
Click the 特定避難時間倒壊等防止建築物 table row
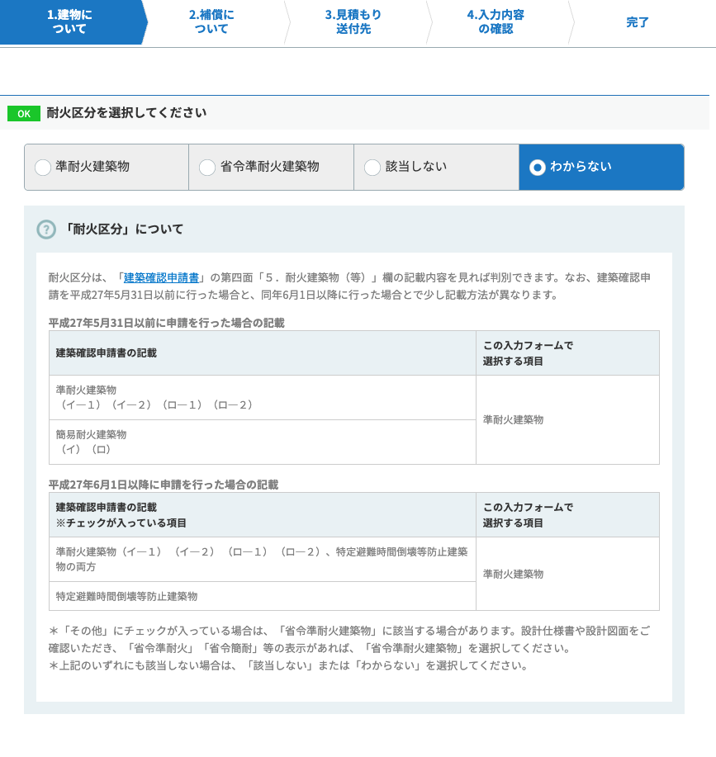tap(262, 596)
